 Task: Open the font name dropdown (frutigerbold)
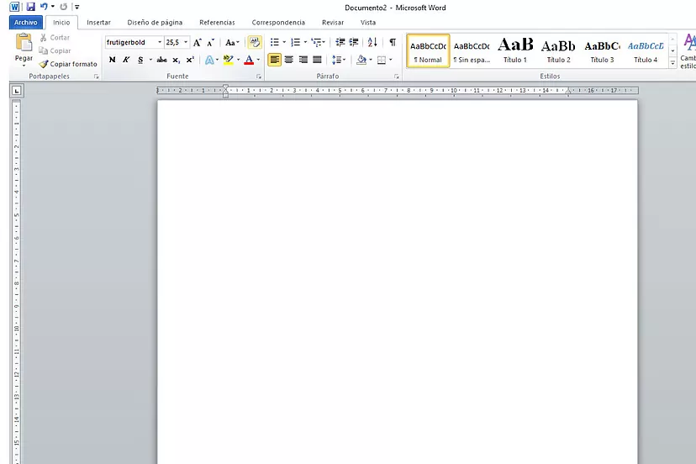[x=160, y=42]
